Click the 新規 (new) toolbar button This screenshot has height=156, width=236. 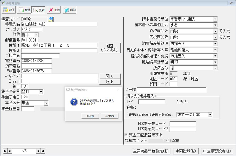click(24, 10)
